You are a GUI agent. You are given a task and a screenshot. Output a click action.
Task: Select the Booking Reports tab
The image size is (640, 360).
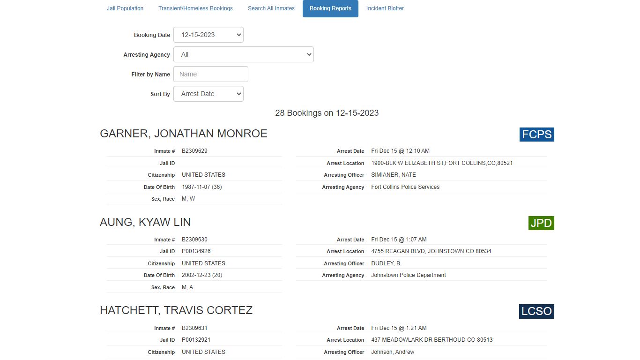click(x=330, y=8)
